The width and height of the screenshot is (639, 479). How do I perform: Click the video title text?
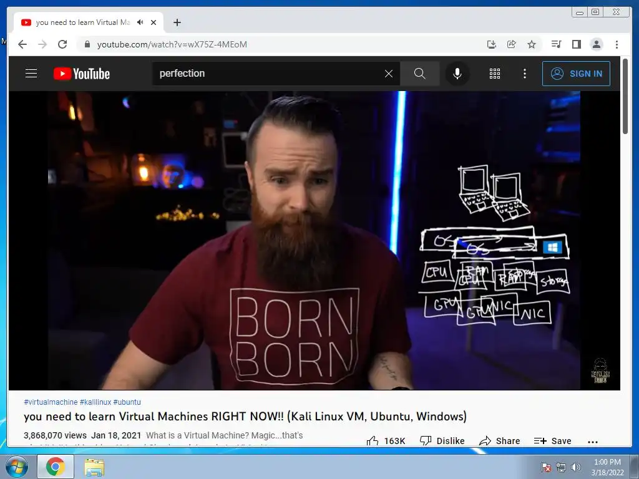(x=245, y=416)
